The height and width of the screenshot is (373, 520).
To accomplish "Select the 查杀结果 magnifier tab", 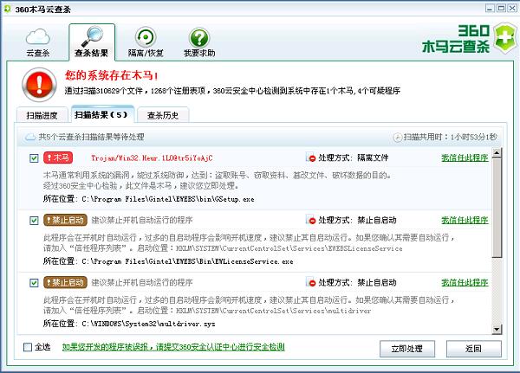I will (x=92, y=42).
